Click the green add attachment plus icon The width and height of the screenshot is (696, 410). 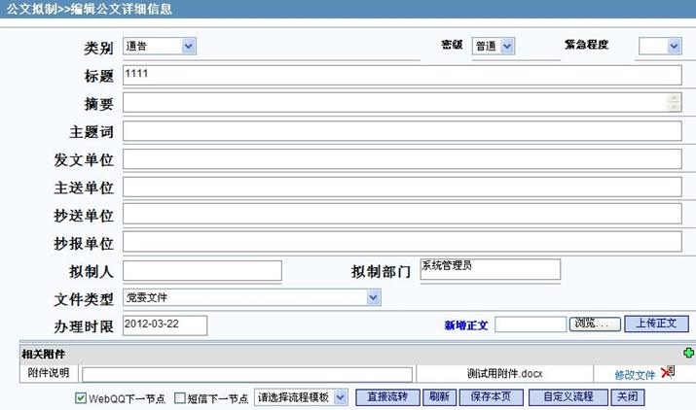click(688, 354)
